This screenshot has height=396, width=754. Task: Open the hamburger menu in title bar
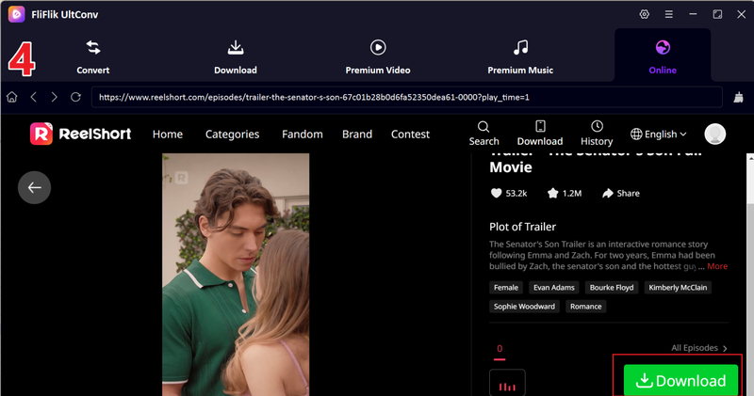tap(669, 14)
